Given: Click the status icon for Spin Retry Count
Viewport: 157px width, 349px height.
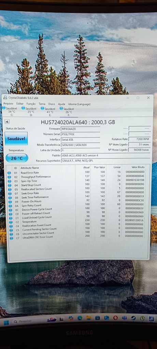Looking at the screenshot, I should click(x=10, y=206).
